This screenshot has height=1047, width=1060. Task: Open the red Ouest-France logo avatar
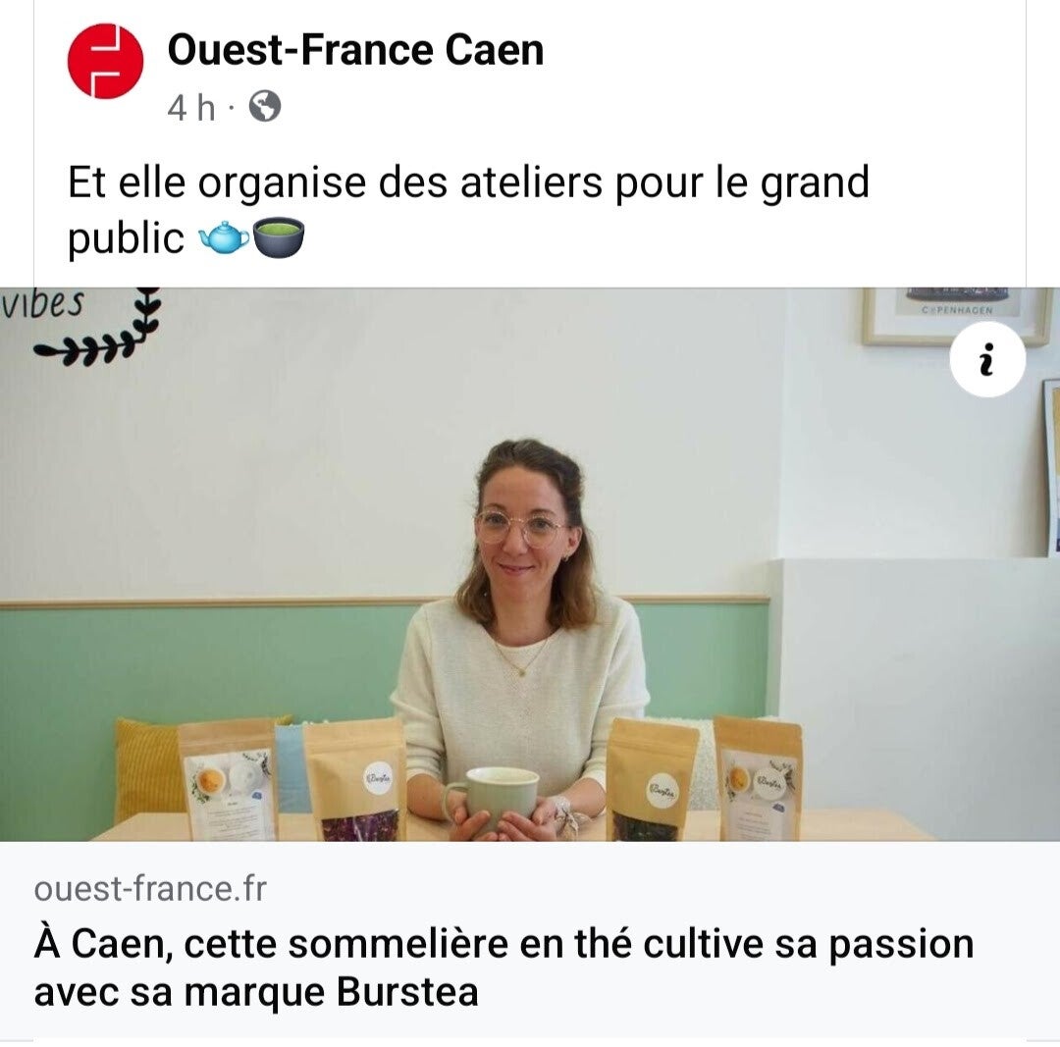click(x=105, y=61)
